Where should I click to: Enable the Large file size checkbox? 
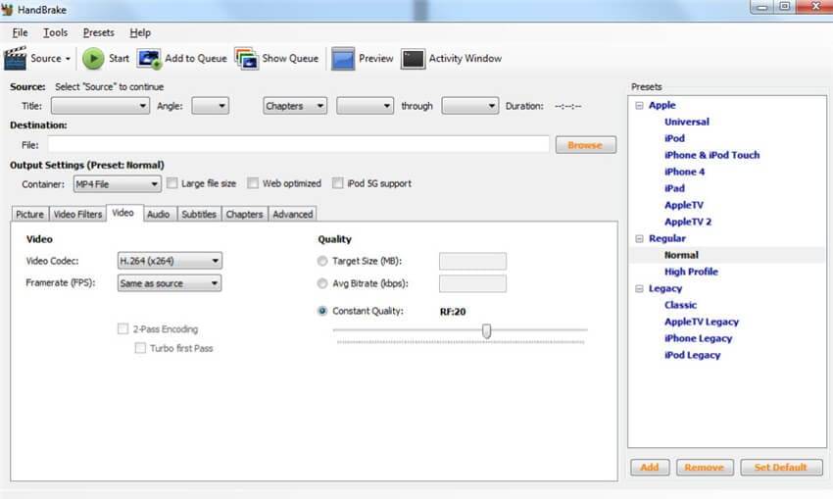[172, 183]
